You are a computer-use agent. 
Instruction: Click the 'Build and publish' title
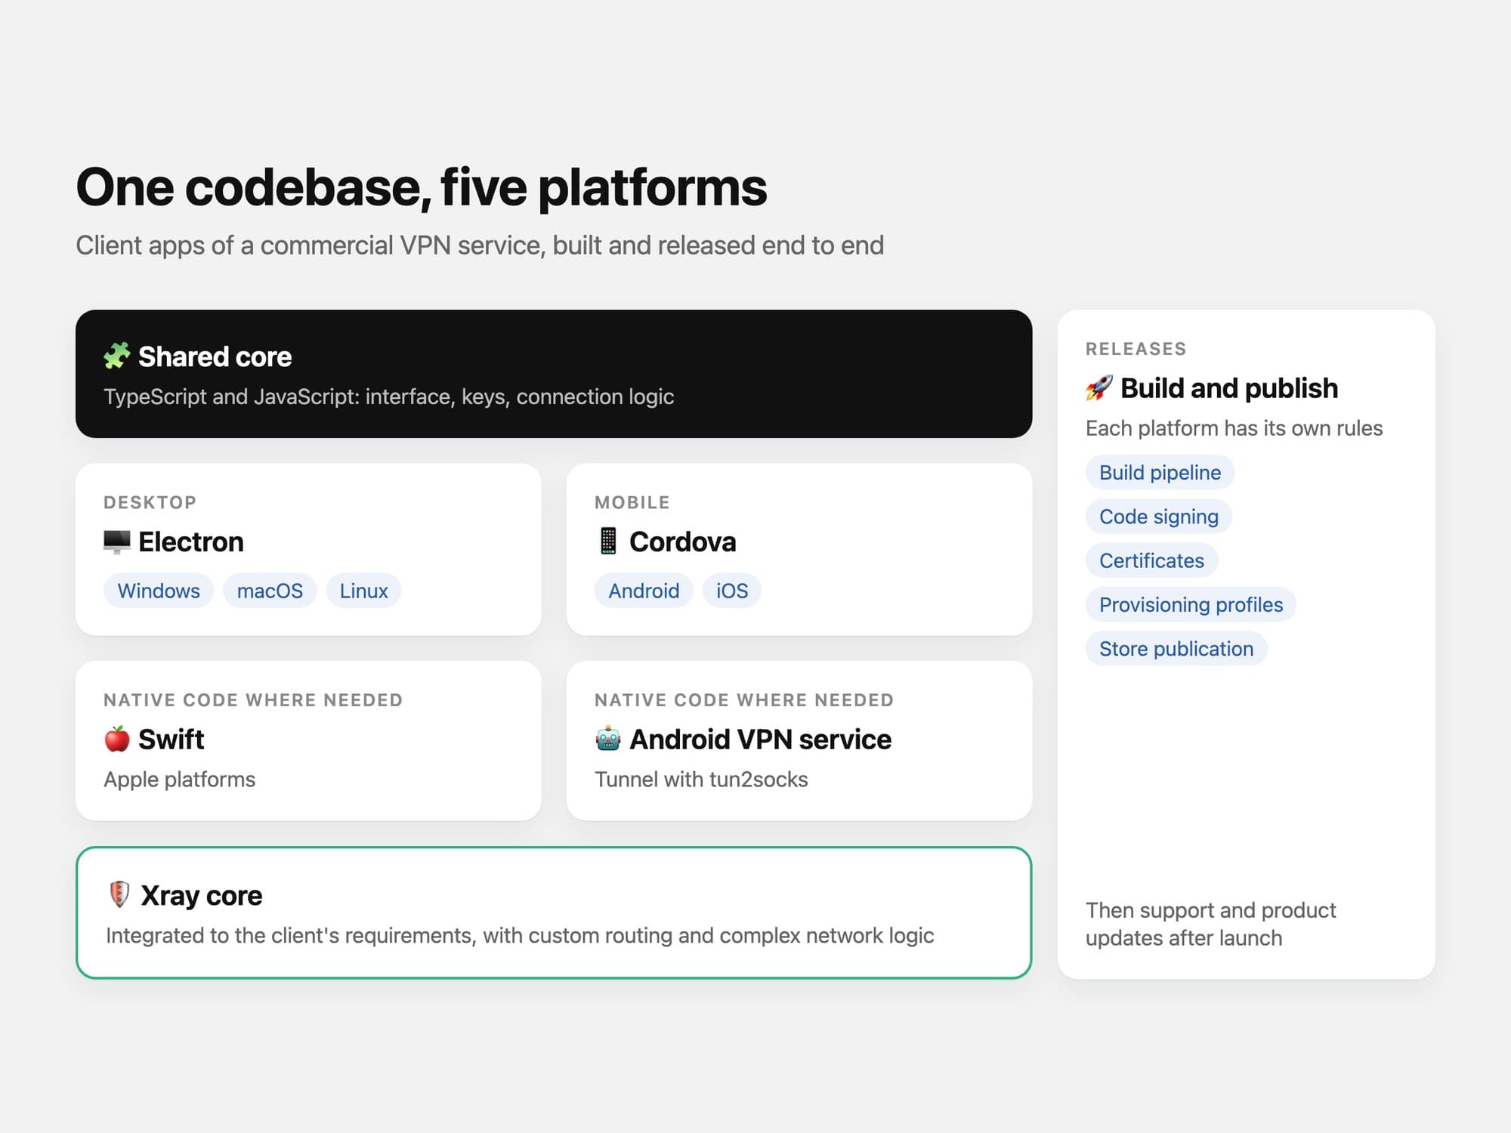[x=1228, y=388]
